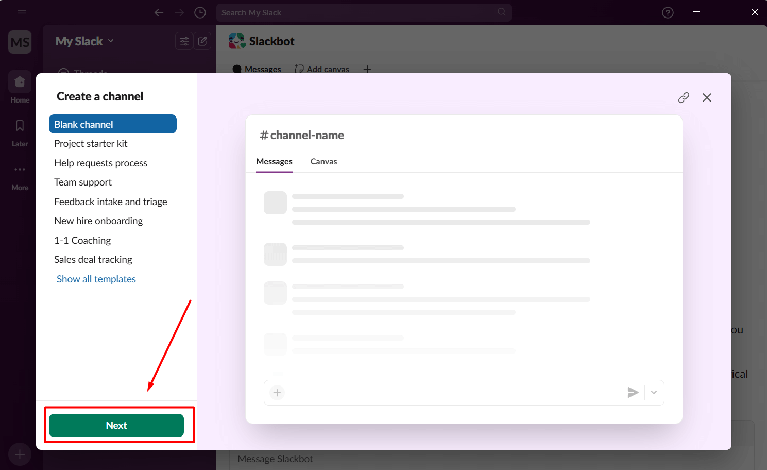The width and height of the screenshot is (767, 470).
Task: Pick the New hire onboarding template
Action: tap(98, 221)
